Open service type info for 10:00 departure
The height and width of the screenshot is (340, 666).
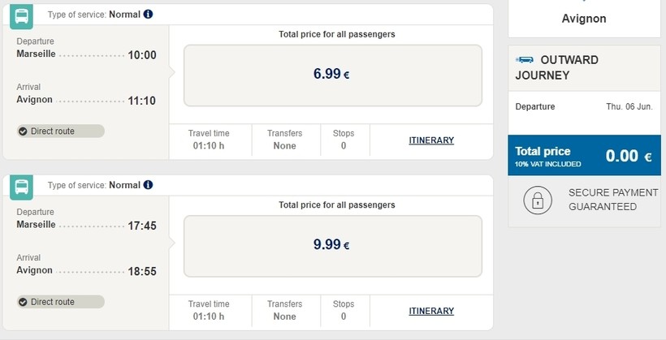coord(148,15)
